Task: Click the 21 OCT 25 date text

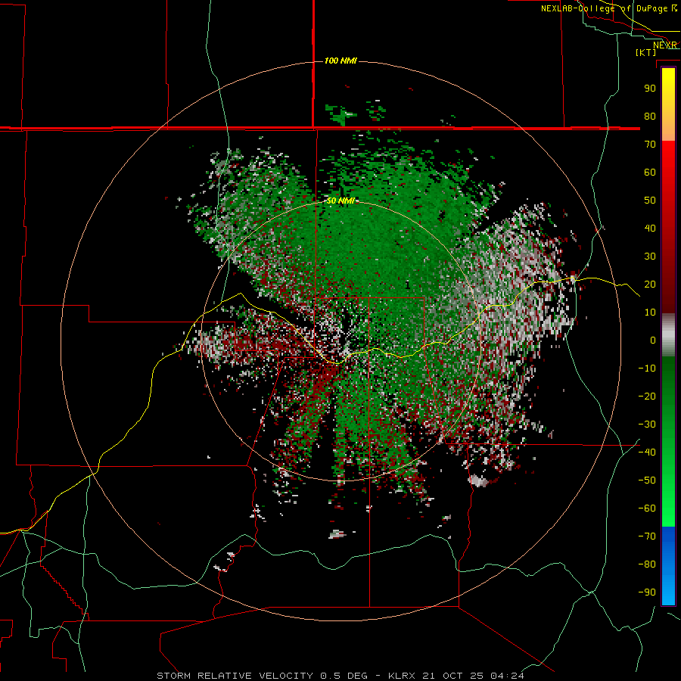Action: click(455, 676)
